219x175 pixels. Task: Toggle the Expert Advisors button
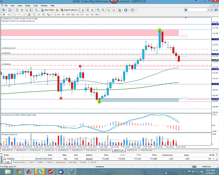[69, 10]
